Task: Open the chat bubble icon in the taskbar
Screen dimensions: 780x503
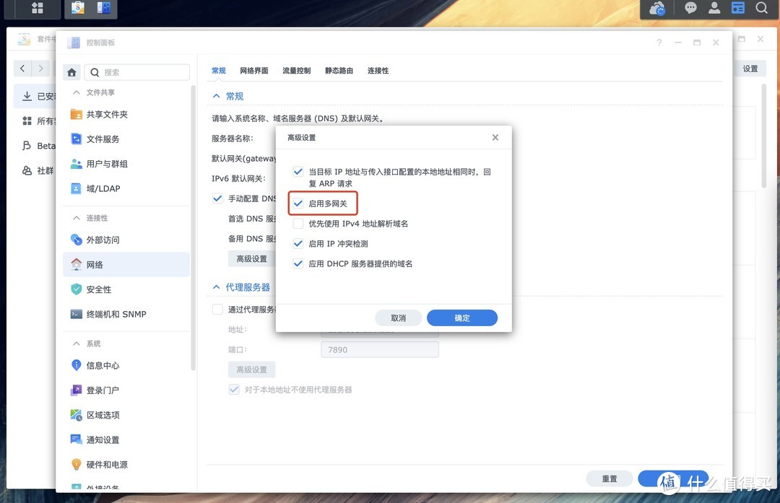Action: tap(690, 9)
